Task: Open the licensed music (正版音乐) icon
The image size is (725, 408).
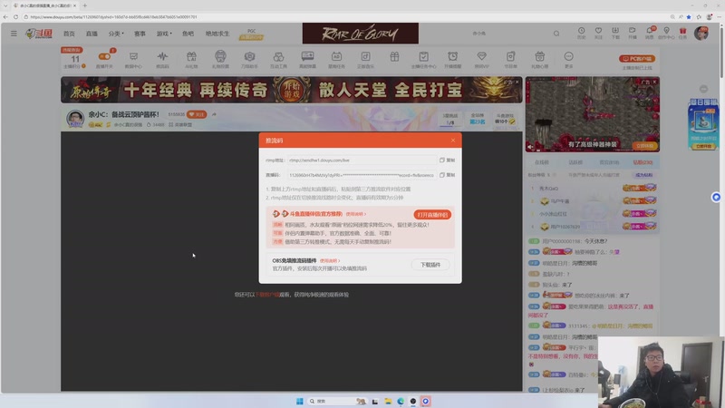Action: pyautogui.click(x=365, y=58)
